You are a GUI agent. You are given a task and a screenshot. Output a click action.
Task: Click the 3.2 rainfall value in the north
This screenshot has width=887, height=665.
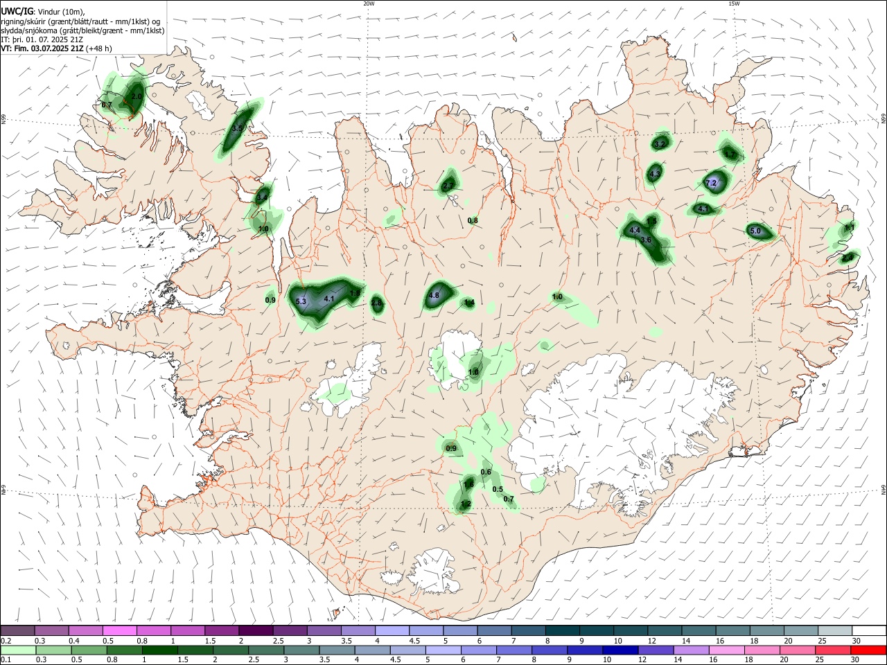coord(660,144)
